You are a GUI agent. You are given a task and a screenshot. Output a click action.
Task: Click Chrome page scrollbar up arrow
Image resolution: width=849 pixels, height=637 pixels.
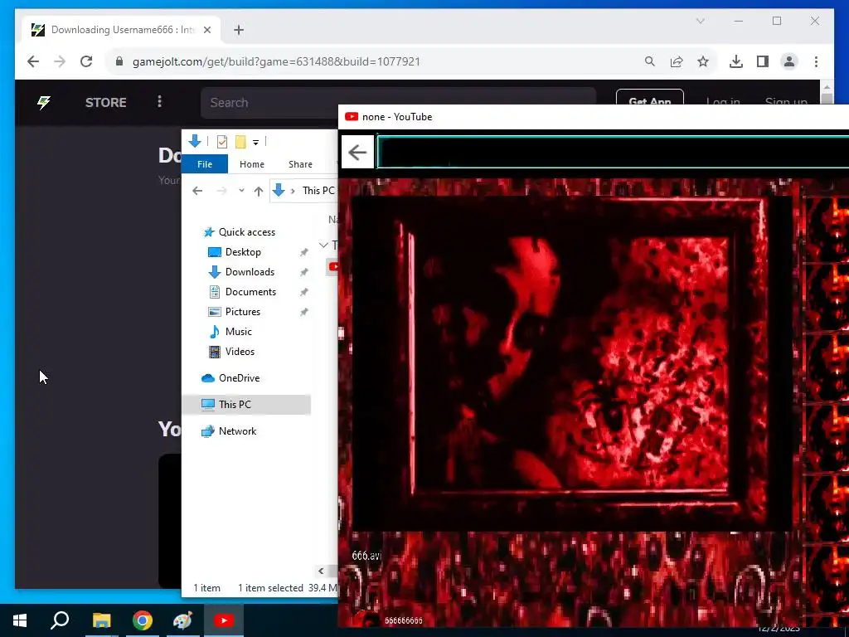[827, 86]
